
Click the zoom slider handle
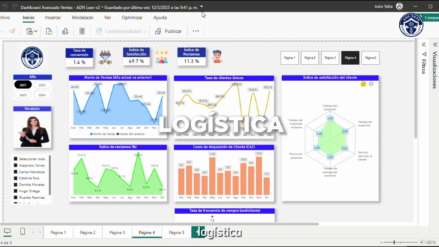394,242
